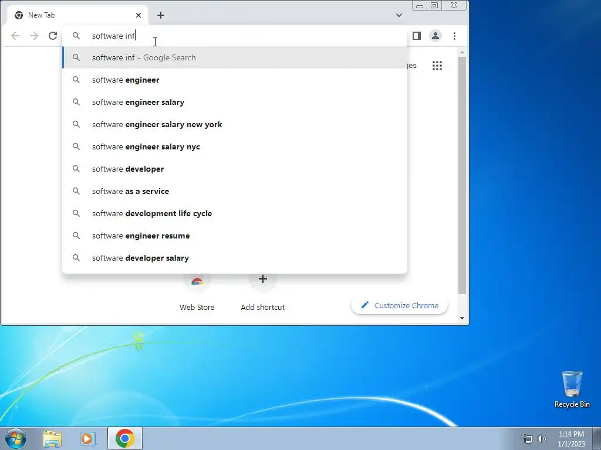The height and width of the screenshot is (450, 601).
Task: Open the profile avatar icon
Action: [x=435, y=36]
